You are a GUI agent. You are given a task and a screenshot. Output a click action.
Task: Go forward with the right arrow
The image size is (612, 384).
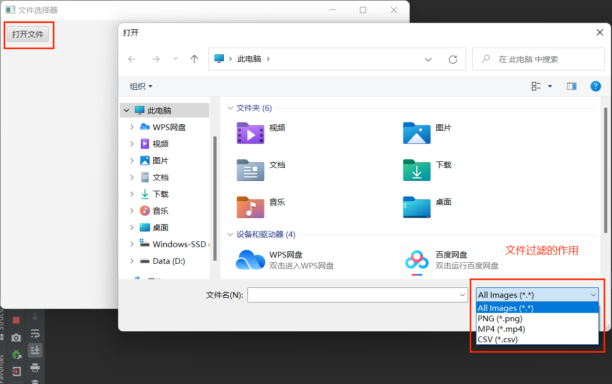coord(156,59)
